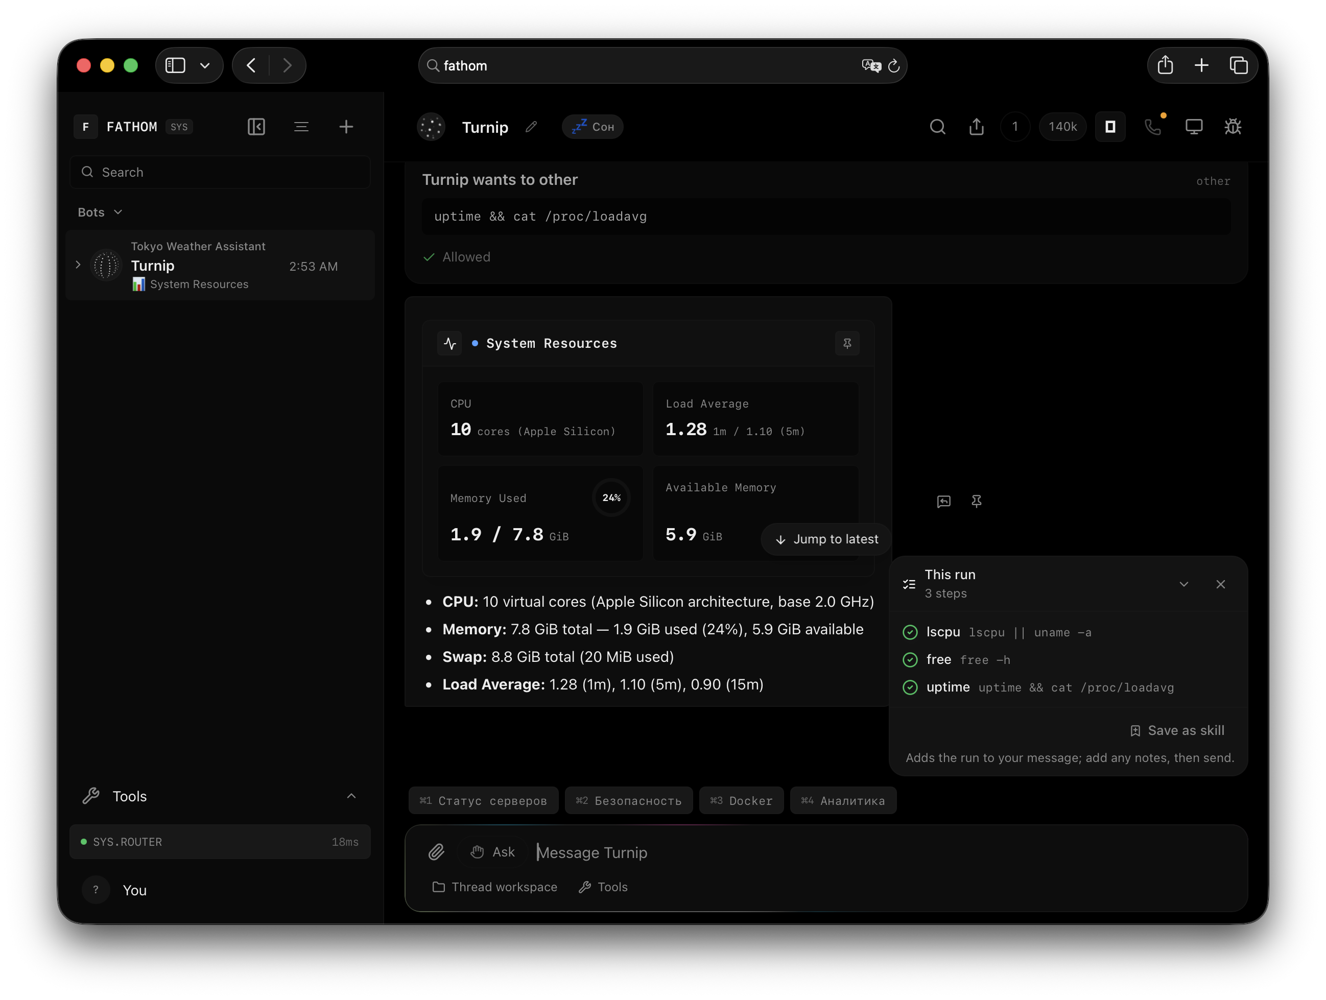The height and width of the screenshot is (1000, 1326).
Task: Start a call with the phone icon
Action: click(x=1153, y=127)
